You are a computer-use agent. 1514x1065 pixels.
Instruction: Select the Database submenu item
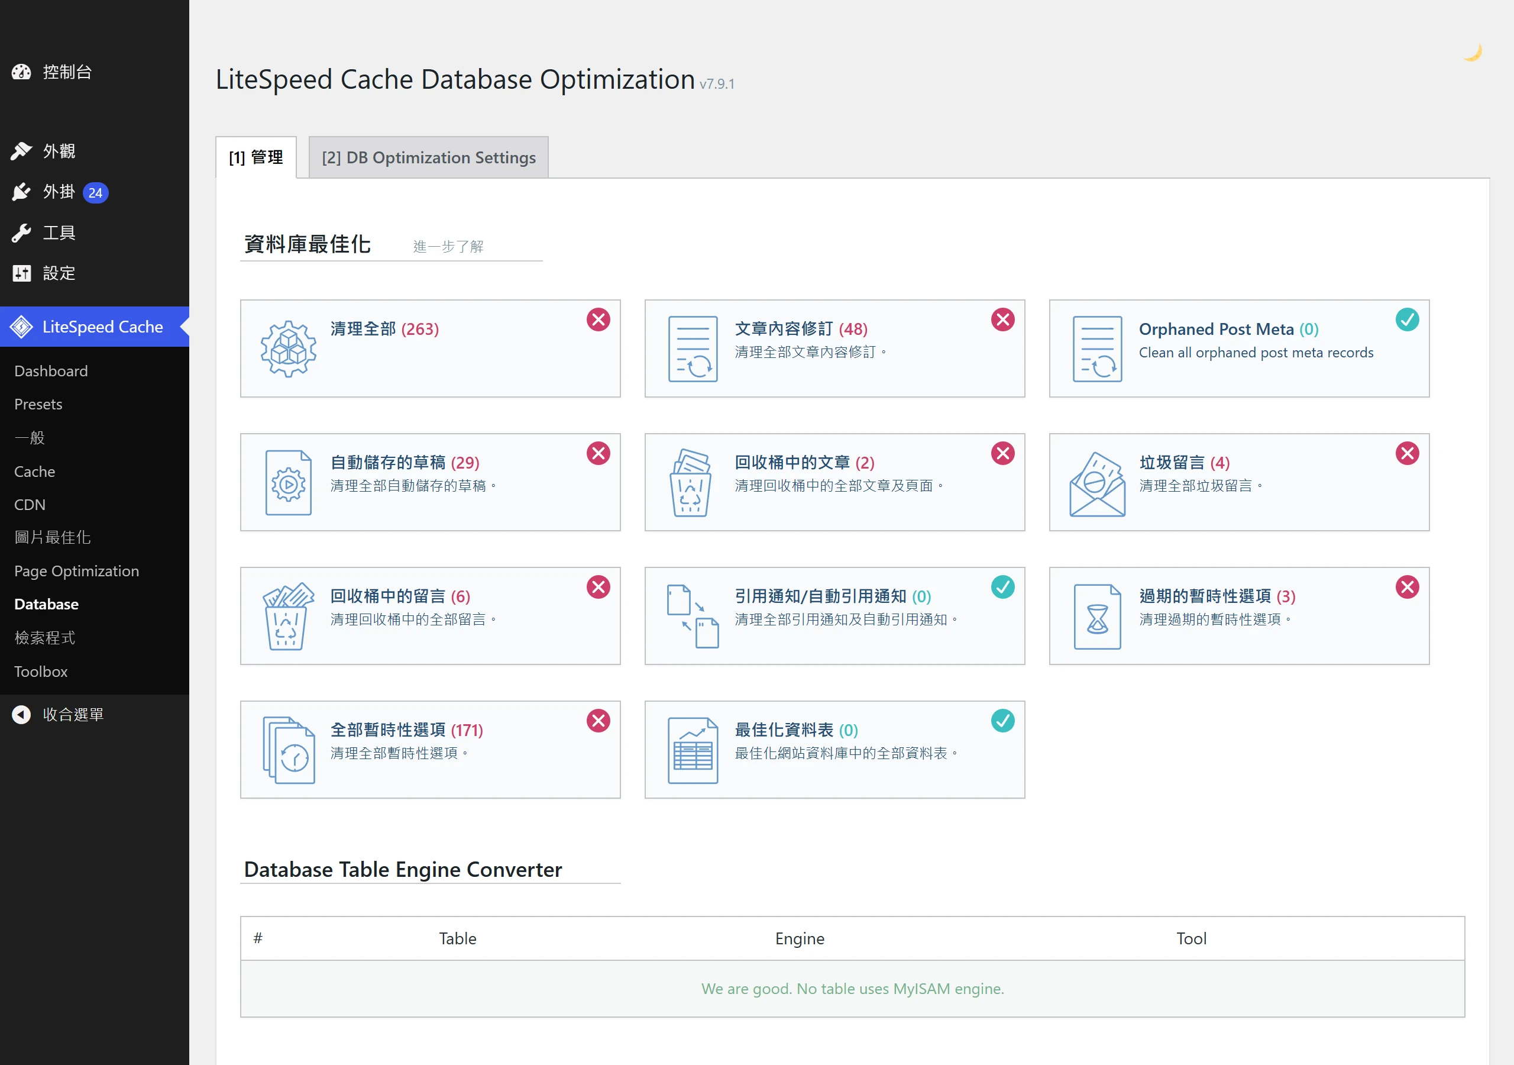pos(46,605)
